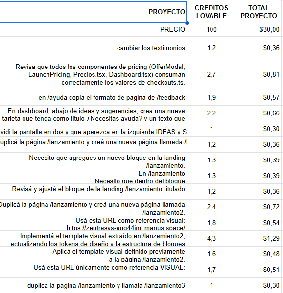Image resolution: width=283 pixels, height=293 pixels.
Task: Click the $0,54 total cell
Action: 259,223
